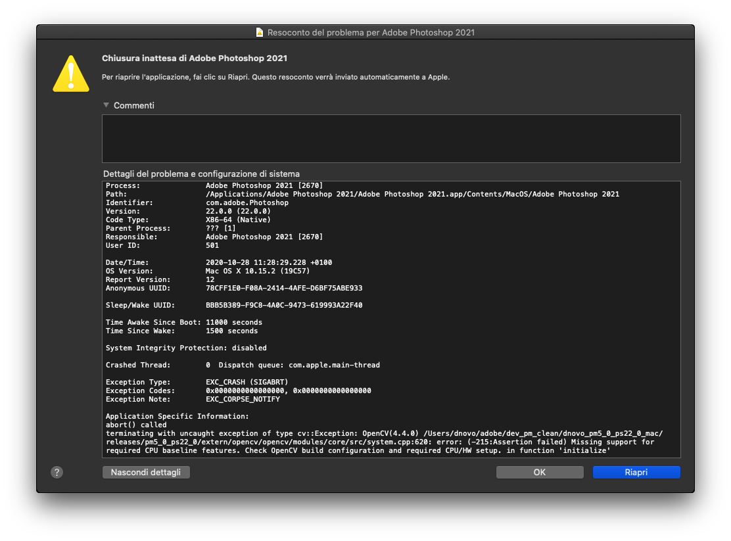731x541 pixels.
Task: Click the 'Parent Process:' line
Action: click(171, 229)
